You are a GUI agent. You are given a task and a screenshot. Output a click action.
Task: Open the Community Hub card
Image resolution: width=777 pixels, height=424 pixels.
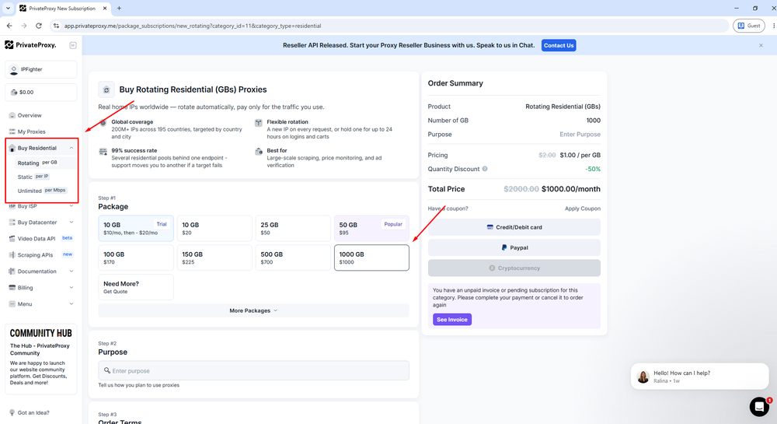click(x=41, y=359)
